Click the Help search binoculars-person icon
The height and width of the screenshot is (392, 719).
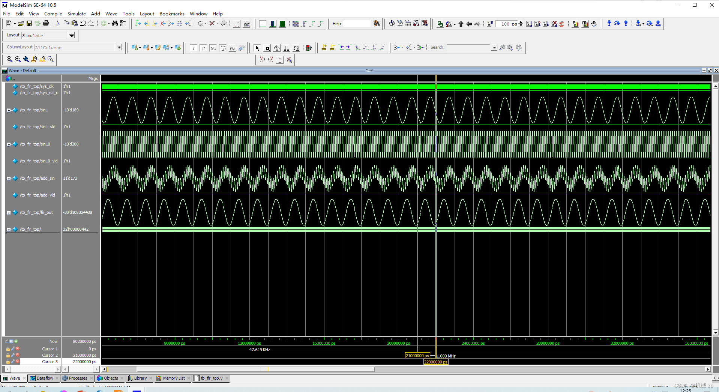(x=377, y=24)
